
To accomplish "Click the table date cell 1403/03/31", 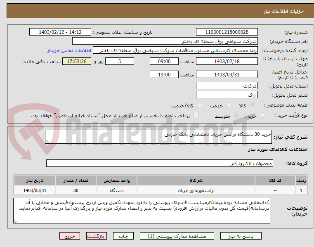I will (x=35, y=190).
